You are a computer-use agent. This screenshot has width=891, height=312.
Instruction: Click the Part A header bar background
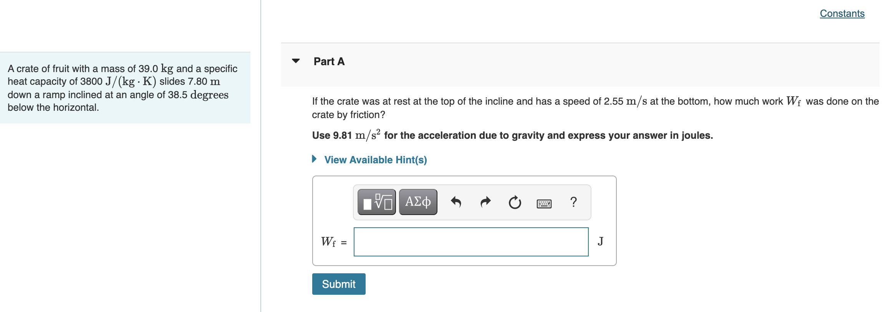click(580, 65)
